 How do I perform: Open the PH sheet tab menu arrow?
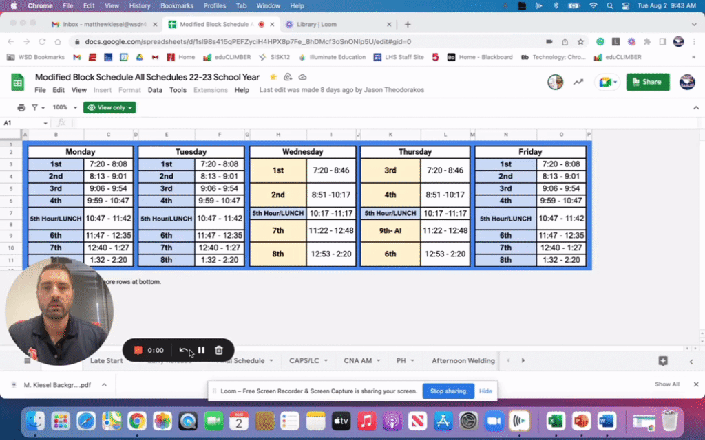coord(412,360)
